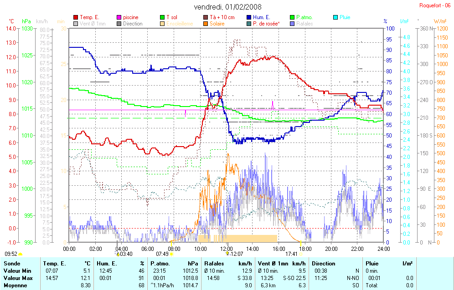
Task: Click the Rafales table column header
Action: click(x=214, y=264)
